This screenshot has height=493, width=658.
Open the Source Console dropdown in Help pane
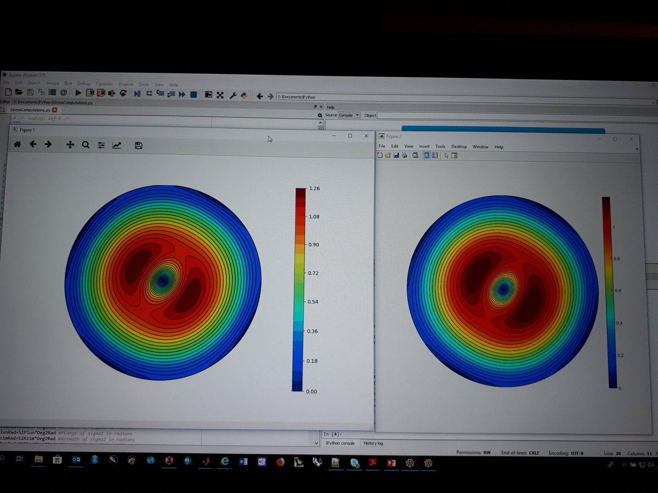point(349,115)
